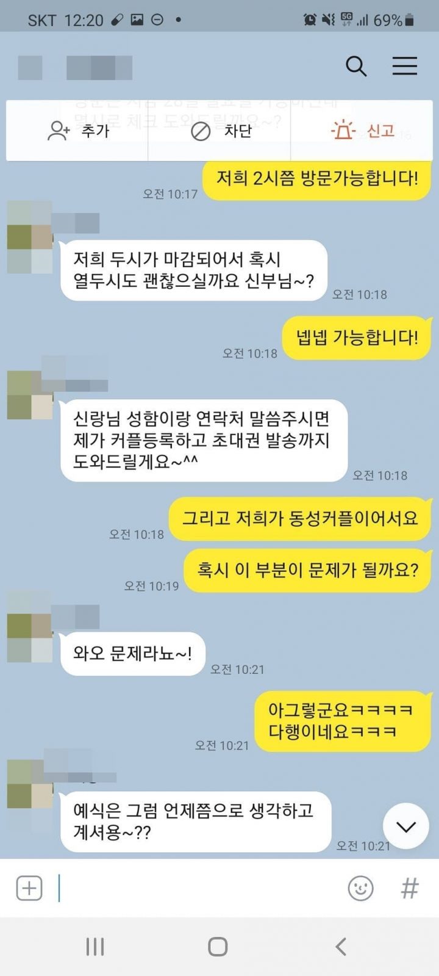Viewport: 439px width, 976px height.
Task: Select '저희 2시쯤 방문가능합니다!' message bubble
Action: point(317,179)
